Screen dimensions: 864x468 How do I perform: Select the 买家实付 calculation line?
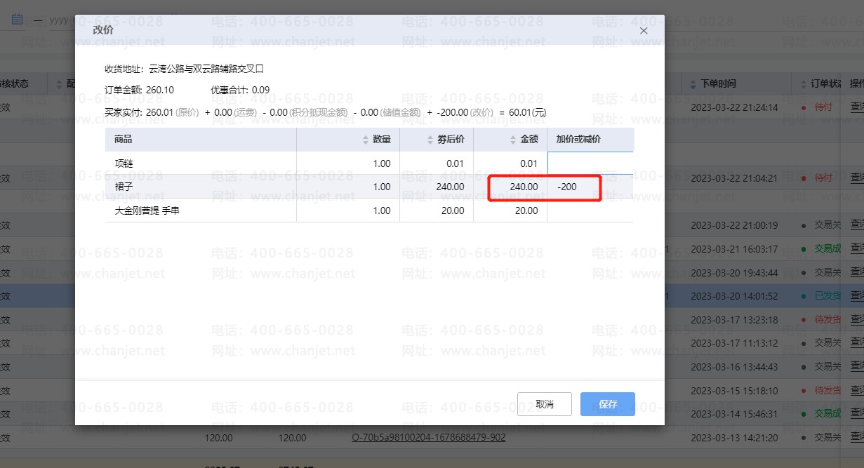click(x=326, y=112)
